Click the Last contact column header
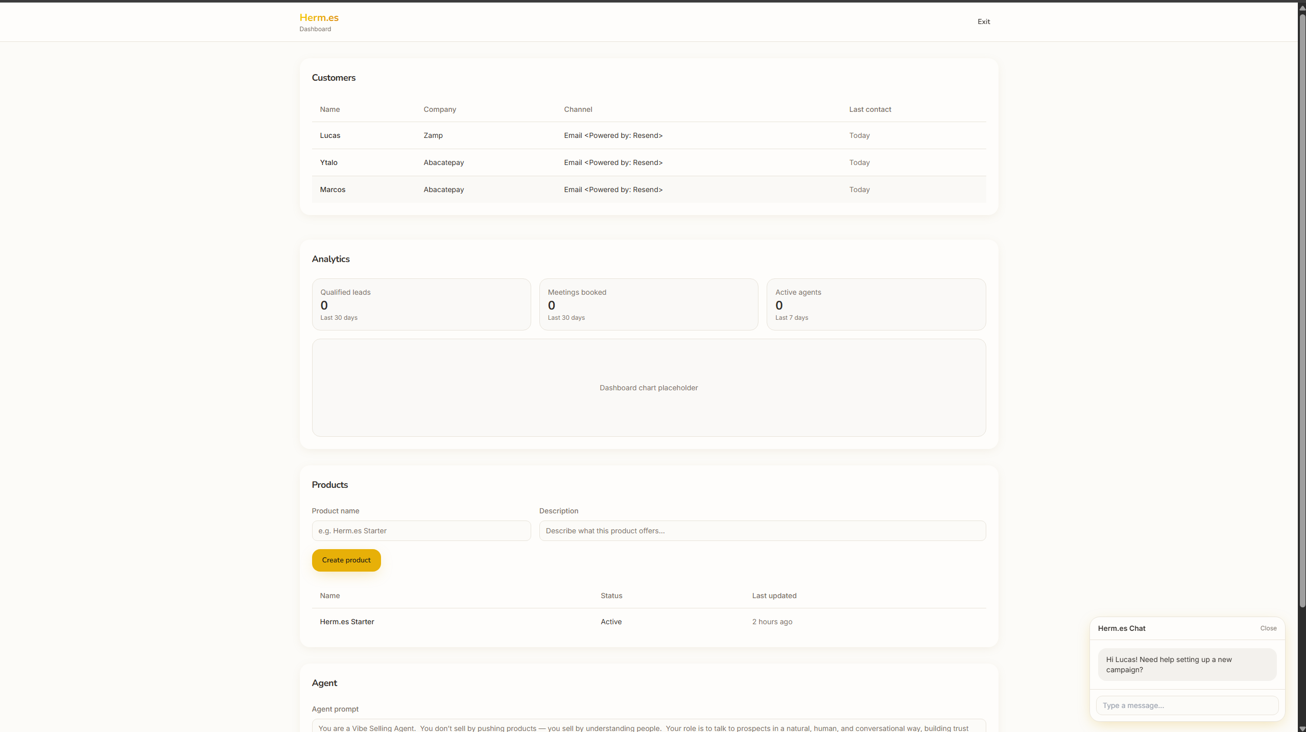 pyautogui.click(x=870, y=109)
